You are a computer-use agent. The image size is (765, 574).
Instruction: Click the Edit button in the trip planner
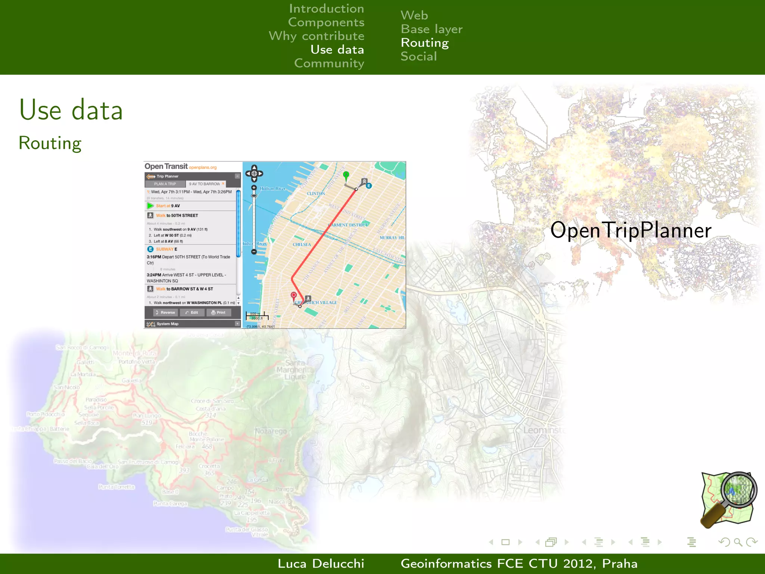tap(192, 312)
